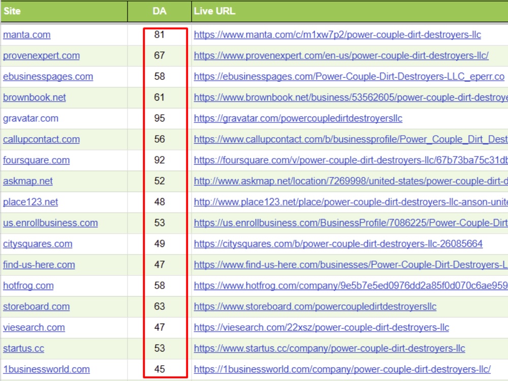508x381 pixels.
Task: Select DA value 56 for callupcontact.com
Action: (160, 139)
